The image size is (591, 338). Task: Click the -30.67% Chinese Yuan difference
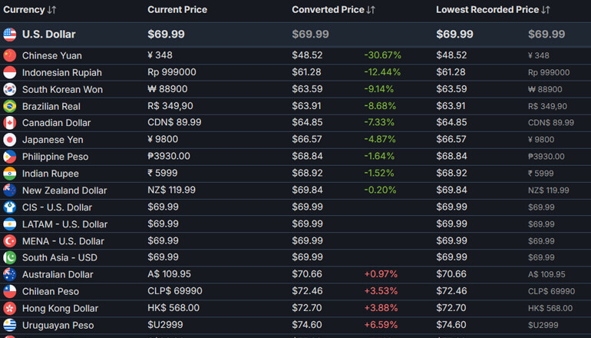point(382,55)
